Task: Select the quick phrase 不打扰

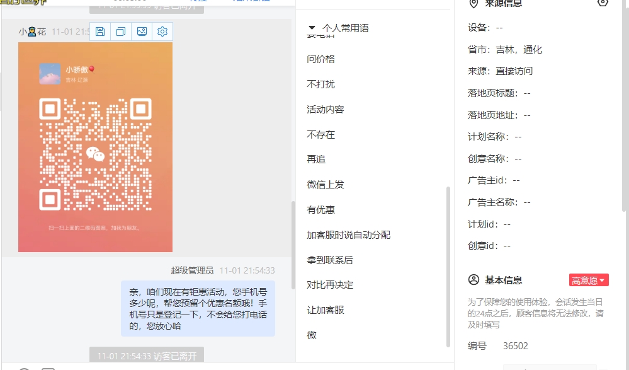Action: pos(320,84)
